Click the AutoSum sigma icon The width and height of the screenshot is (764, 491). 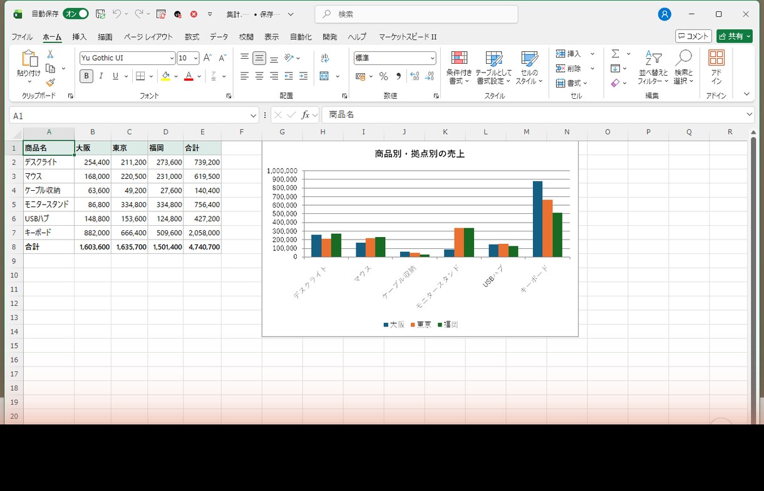pos(616,54)
